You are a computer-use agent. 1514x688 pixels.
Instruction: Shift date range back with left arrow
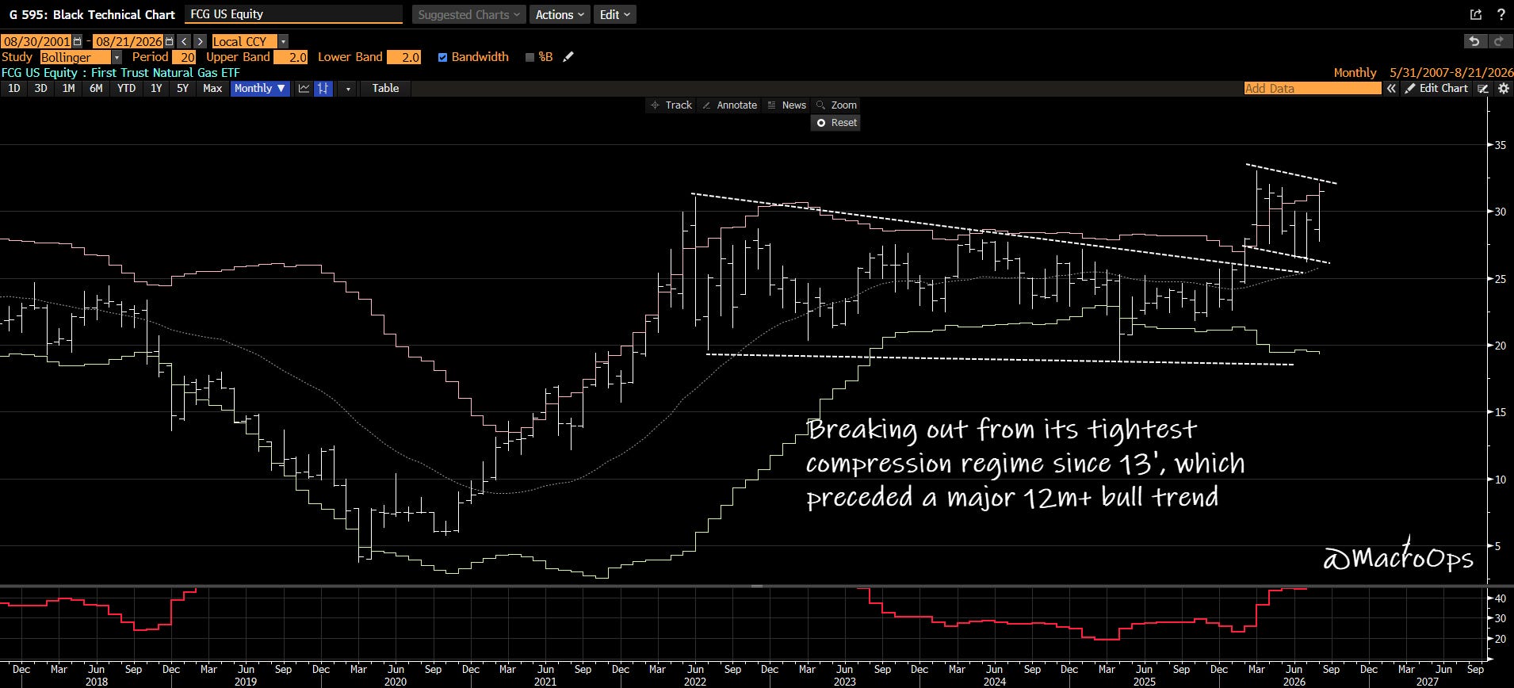click(184, 41)
